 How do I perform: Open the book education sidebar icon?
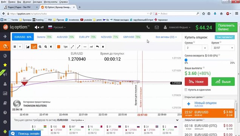pyautogui.click(x=5, y=103)
